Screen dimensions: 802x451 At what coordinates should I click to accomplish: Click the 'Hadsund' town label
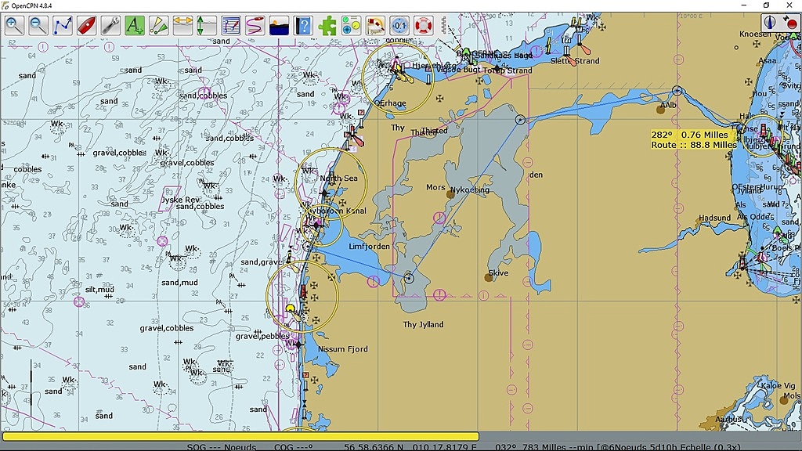point(714,218)
